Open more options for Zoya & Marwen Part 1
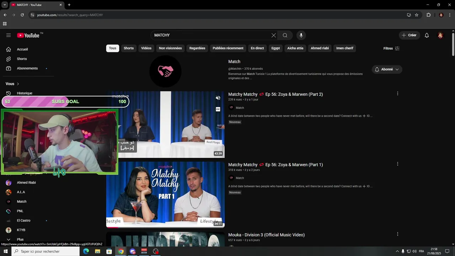This screenshot has height=256, width=455. pyautogui.click(x=397, y=164)
